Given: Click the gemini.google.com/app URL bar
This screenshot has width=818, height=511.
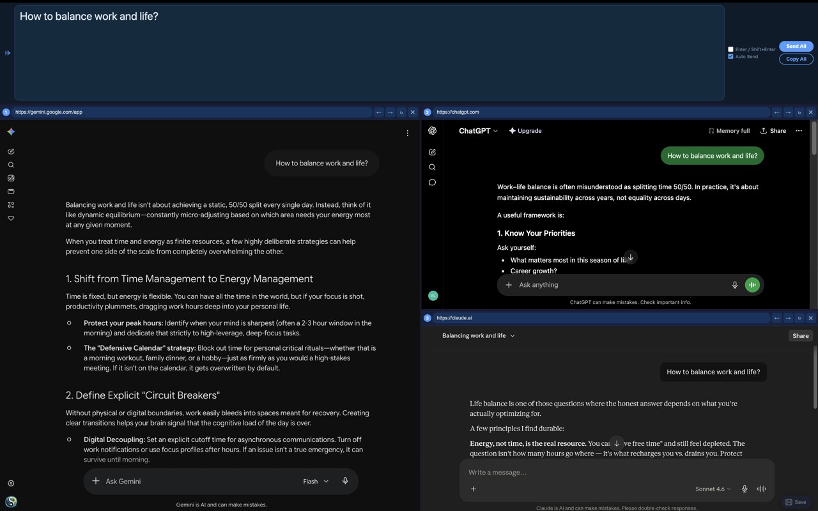Looking at the screenshot, I should coord(192,112).
